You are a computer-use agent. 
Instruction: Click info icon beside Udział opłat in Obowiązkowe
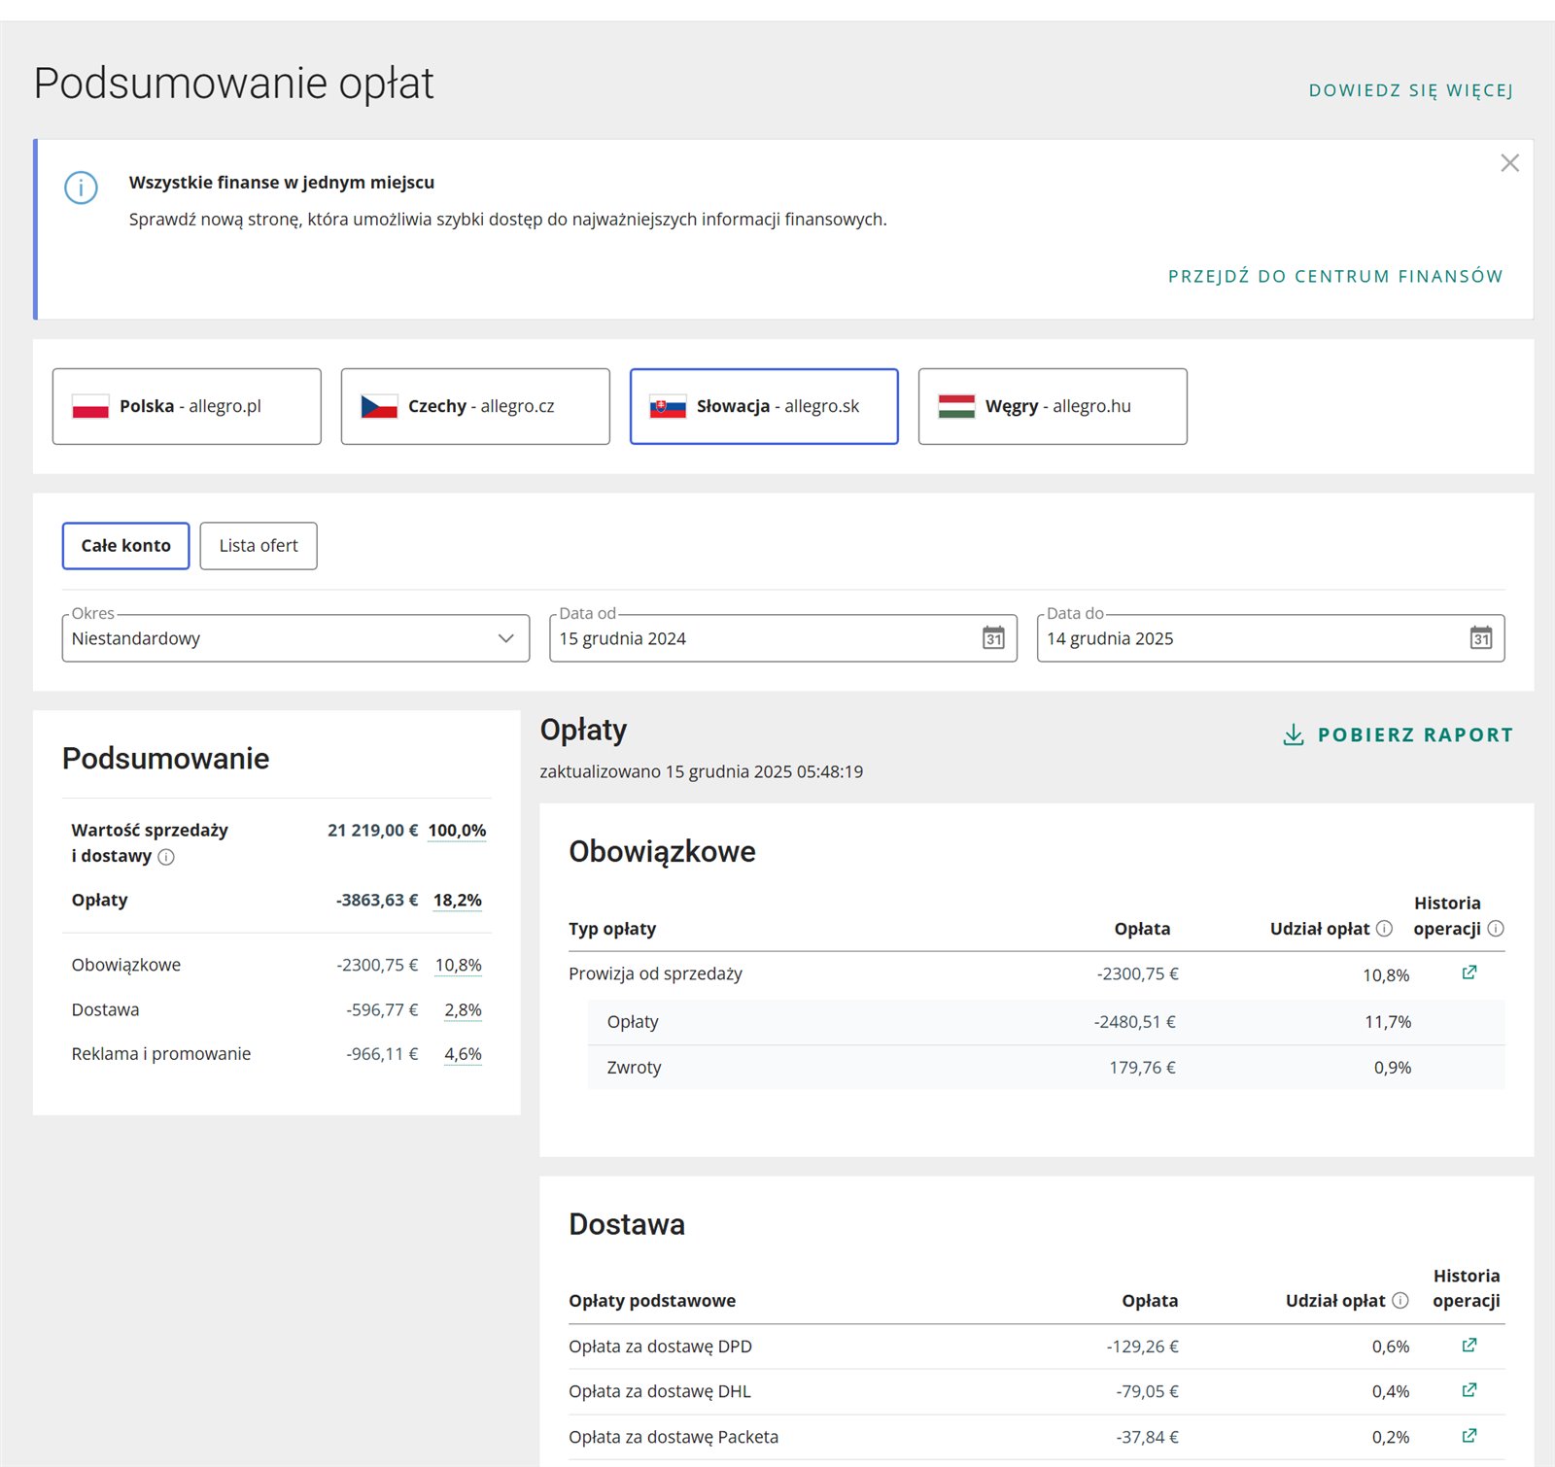[1384, 929]
